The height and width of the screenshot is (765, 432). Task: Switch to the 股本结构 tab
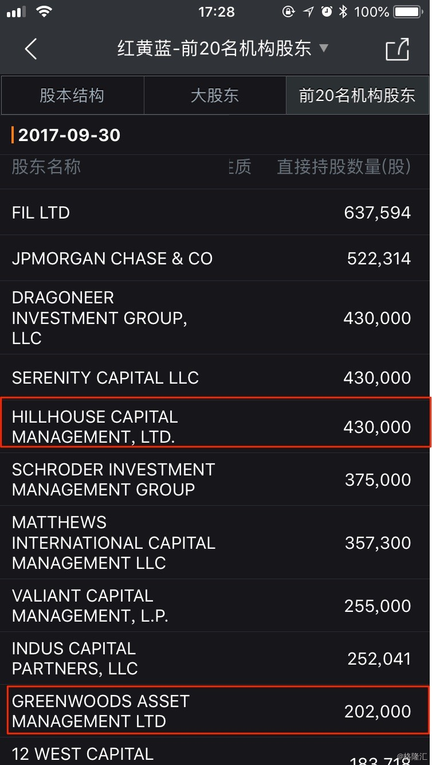click(x=72, y=95)
